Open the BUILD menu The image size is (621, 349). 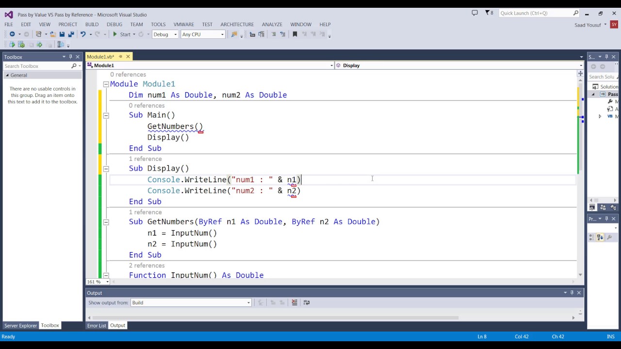point(92,24)
